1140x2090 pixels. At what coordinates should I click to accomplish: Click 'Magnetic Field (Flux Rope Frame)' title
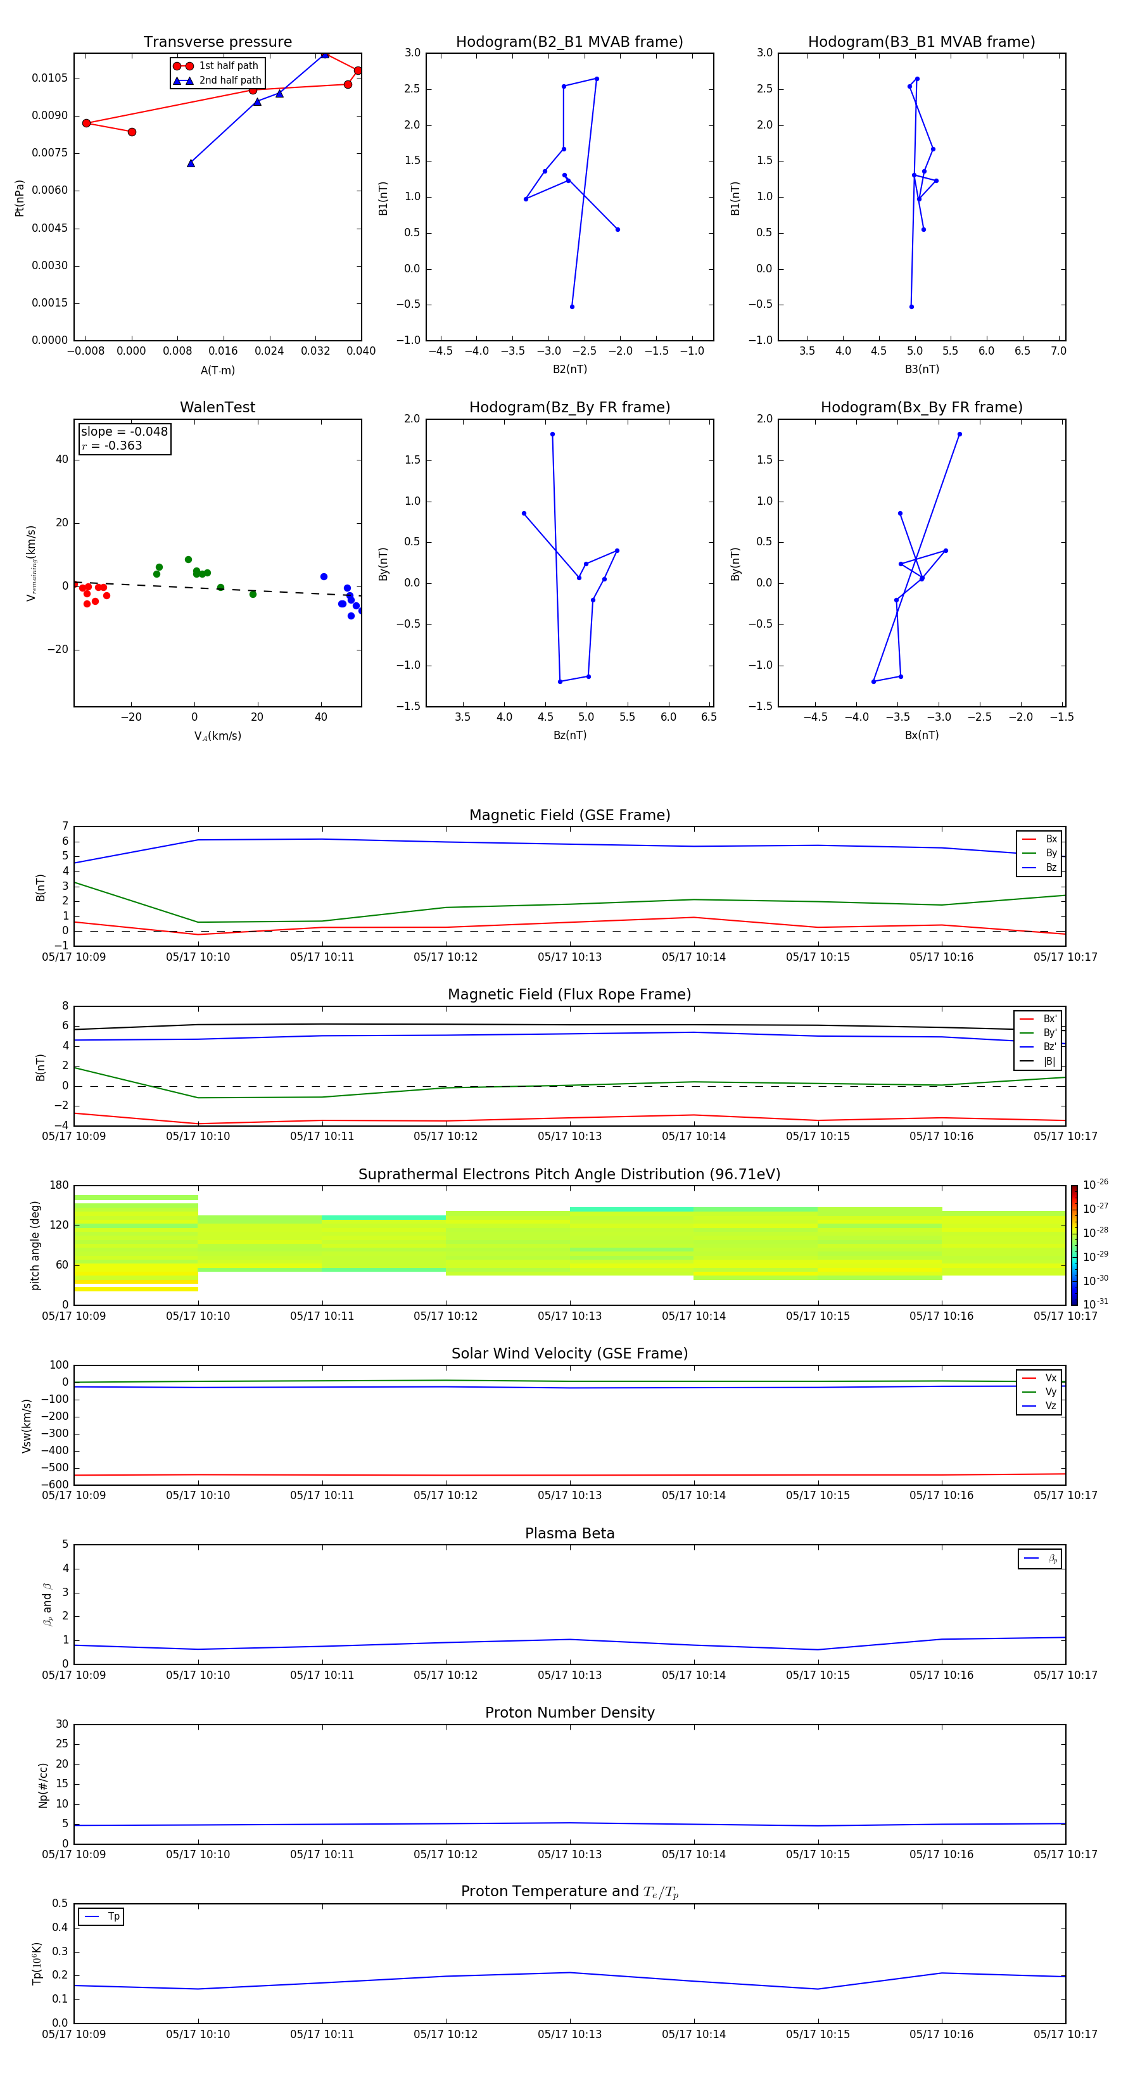point(569,994)
